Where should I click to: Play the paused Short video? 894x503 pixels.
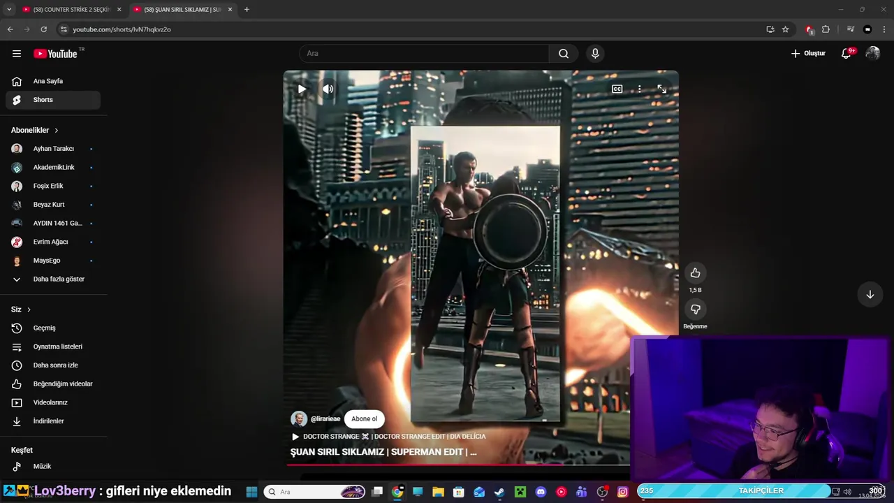click(x=302, y=89)
